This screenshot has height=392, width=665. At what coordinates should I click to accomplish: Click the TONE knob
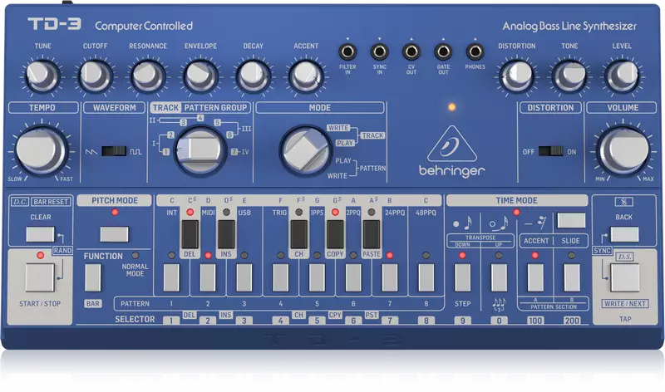[x=569, y=76]
